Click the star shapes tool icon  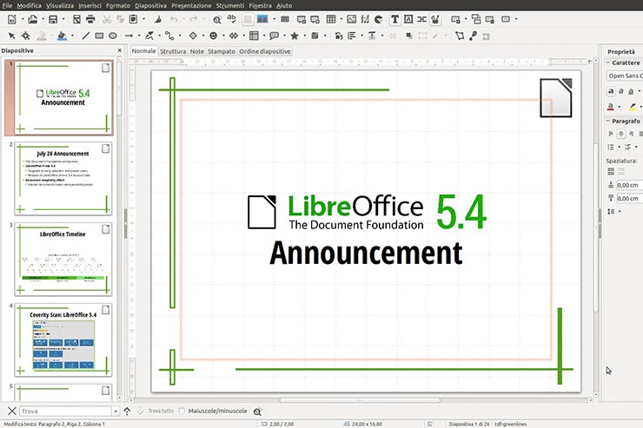coord(295,36)
